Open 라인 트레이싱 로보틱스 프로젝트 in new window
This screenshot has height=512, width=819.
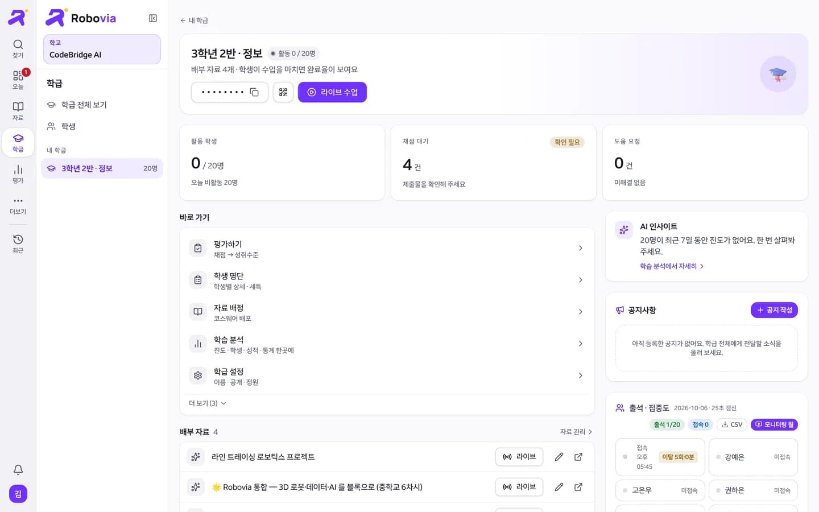coord(578,457)
